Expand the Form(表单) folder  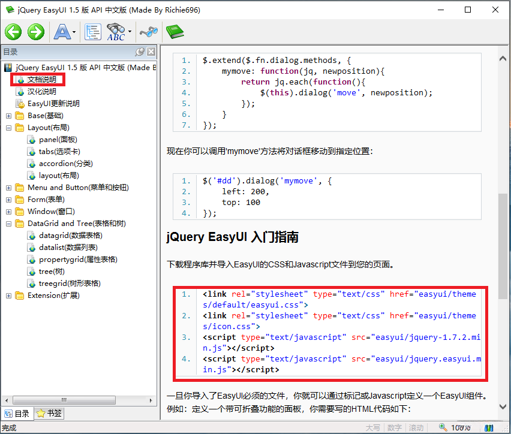pos(9,200)
